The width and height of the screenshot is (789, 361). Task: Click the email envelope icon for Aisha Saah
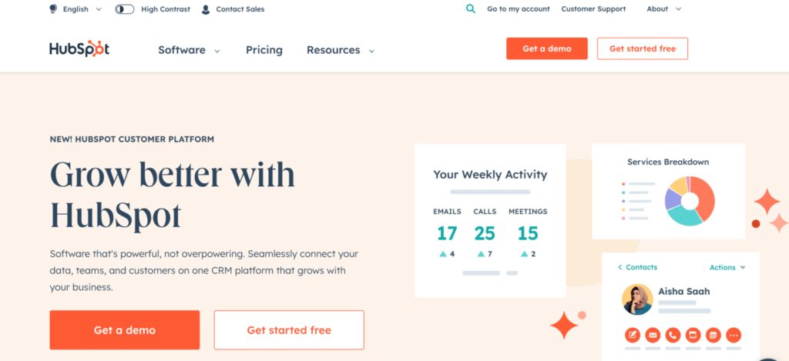pos(653,336)
